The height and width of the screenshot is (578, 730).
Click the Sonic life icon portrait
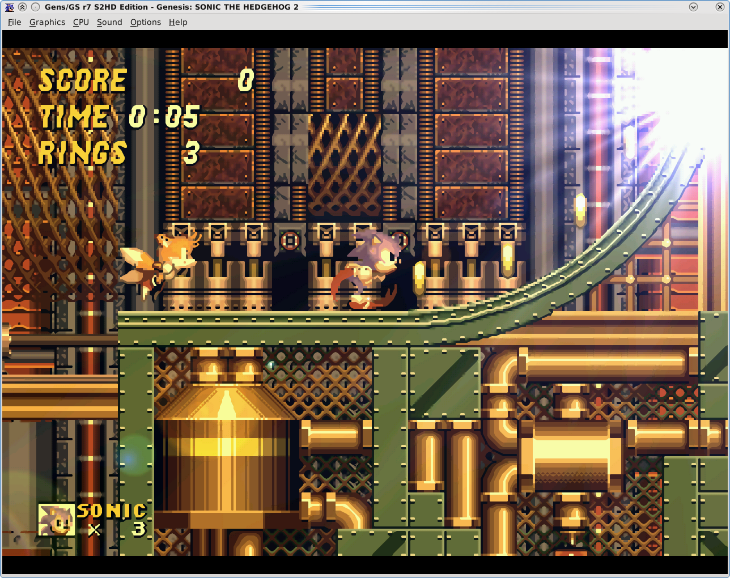coord(57,520)
